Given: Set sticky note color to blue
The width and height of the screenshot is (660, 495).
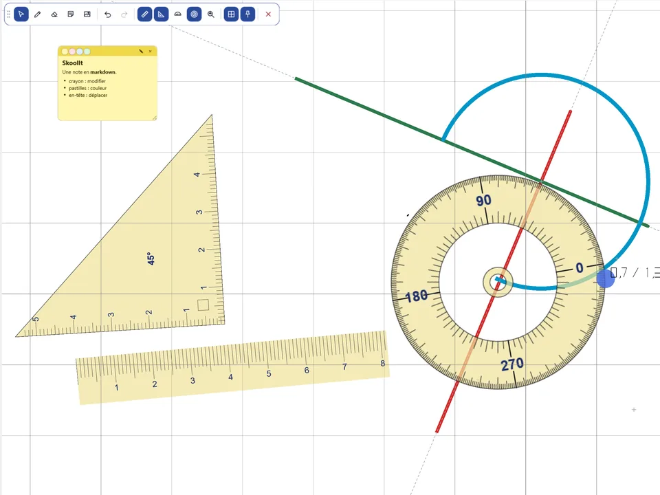Looking at the screenshot, I should (80, 52).
